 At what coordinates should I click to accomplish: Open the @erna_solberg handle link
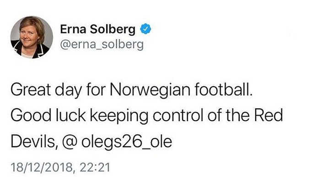click(x=102, y=44)
